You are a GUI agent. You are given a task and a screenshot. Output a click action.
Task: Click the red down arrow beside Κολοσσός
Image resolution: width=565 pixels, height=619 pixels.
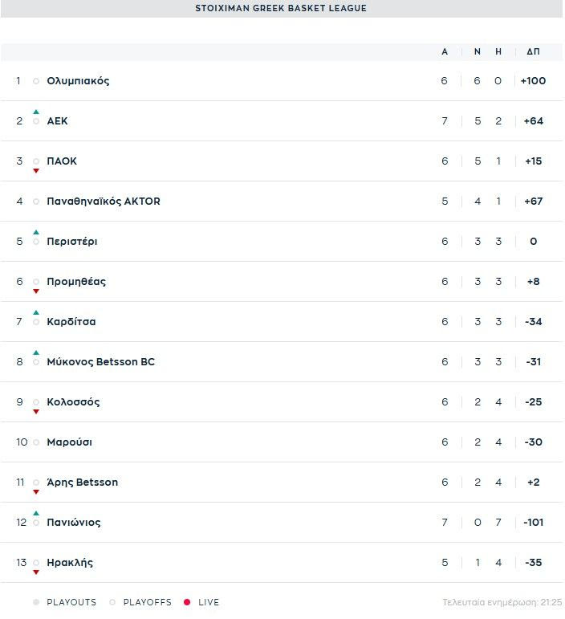coord(36,411)
